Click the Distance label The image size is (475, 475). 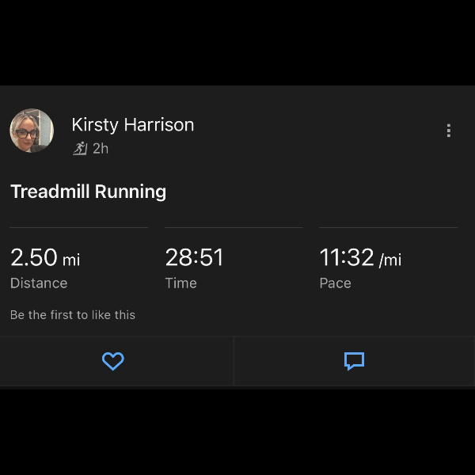tap(39, 283)
